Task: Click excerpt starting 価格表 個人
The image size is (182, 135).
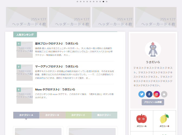Action: 74,52
